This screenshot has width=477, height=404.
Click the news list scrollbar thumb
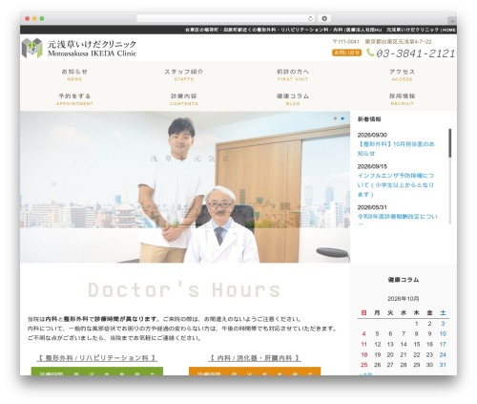coord(450,143)
